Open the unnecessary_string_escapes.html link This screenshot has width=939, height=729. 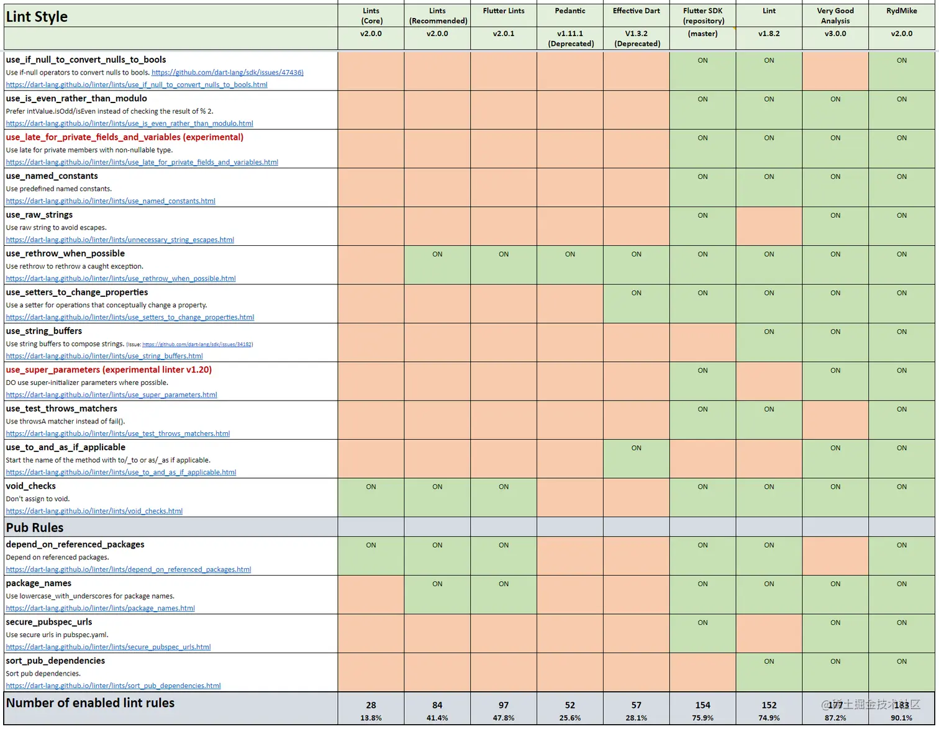pos(120,240)
